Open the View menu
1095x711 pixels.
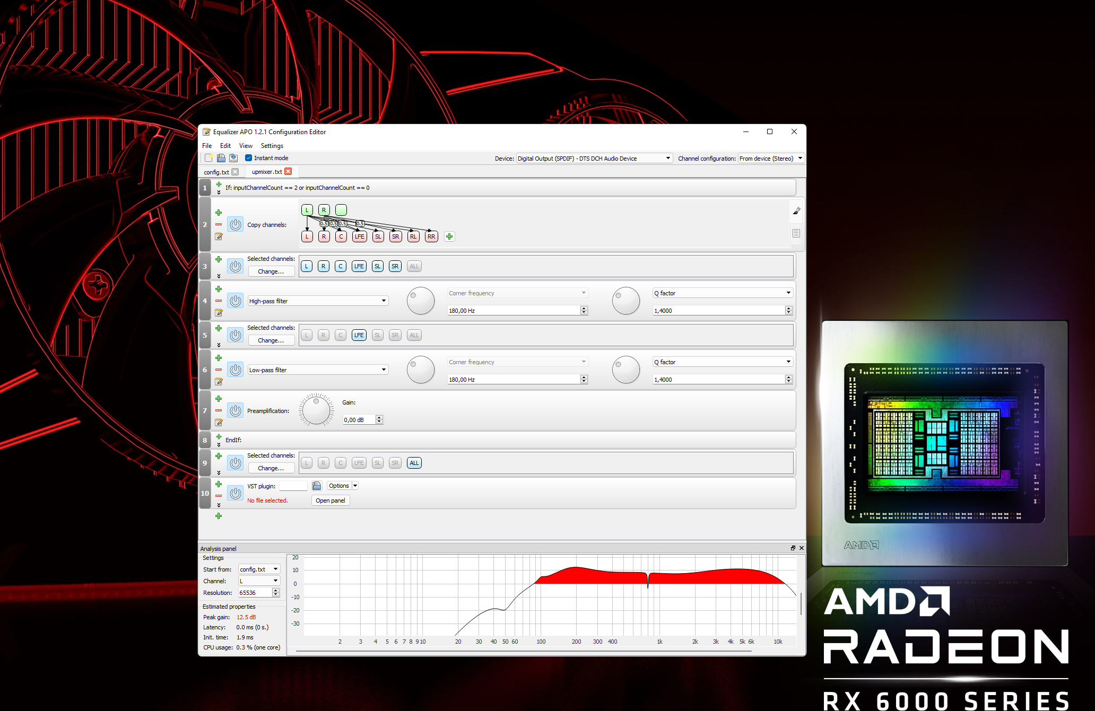point(246,146)
